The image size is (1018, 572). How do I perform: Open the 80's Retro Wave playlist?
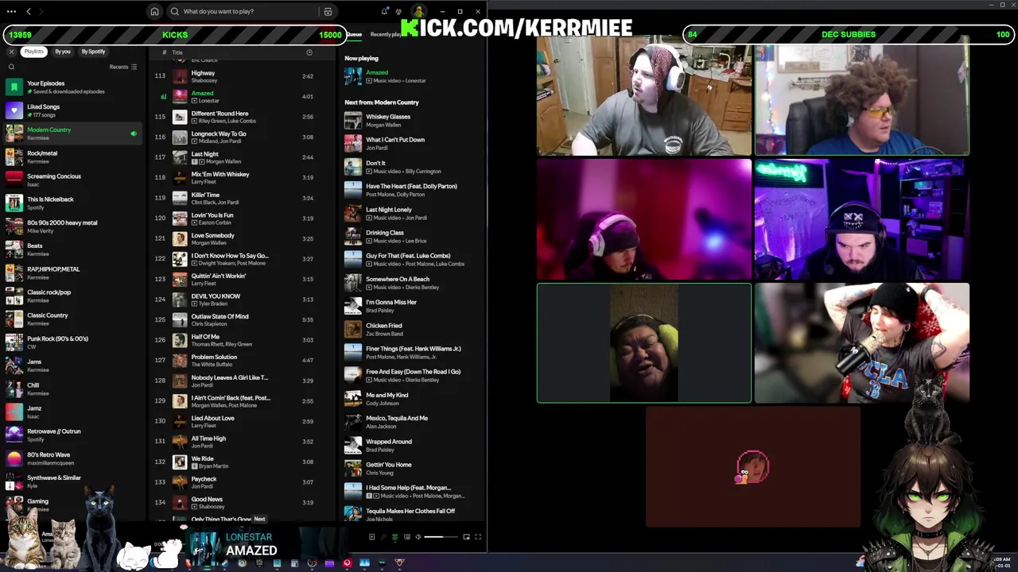(72, 458)
